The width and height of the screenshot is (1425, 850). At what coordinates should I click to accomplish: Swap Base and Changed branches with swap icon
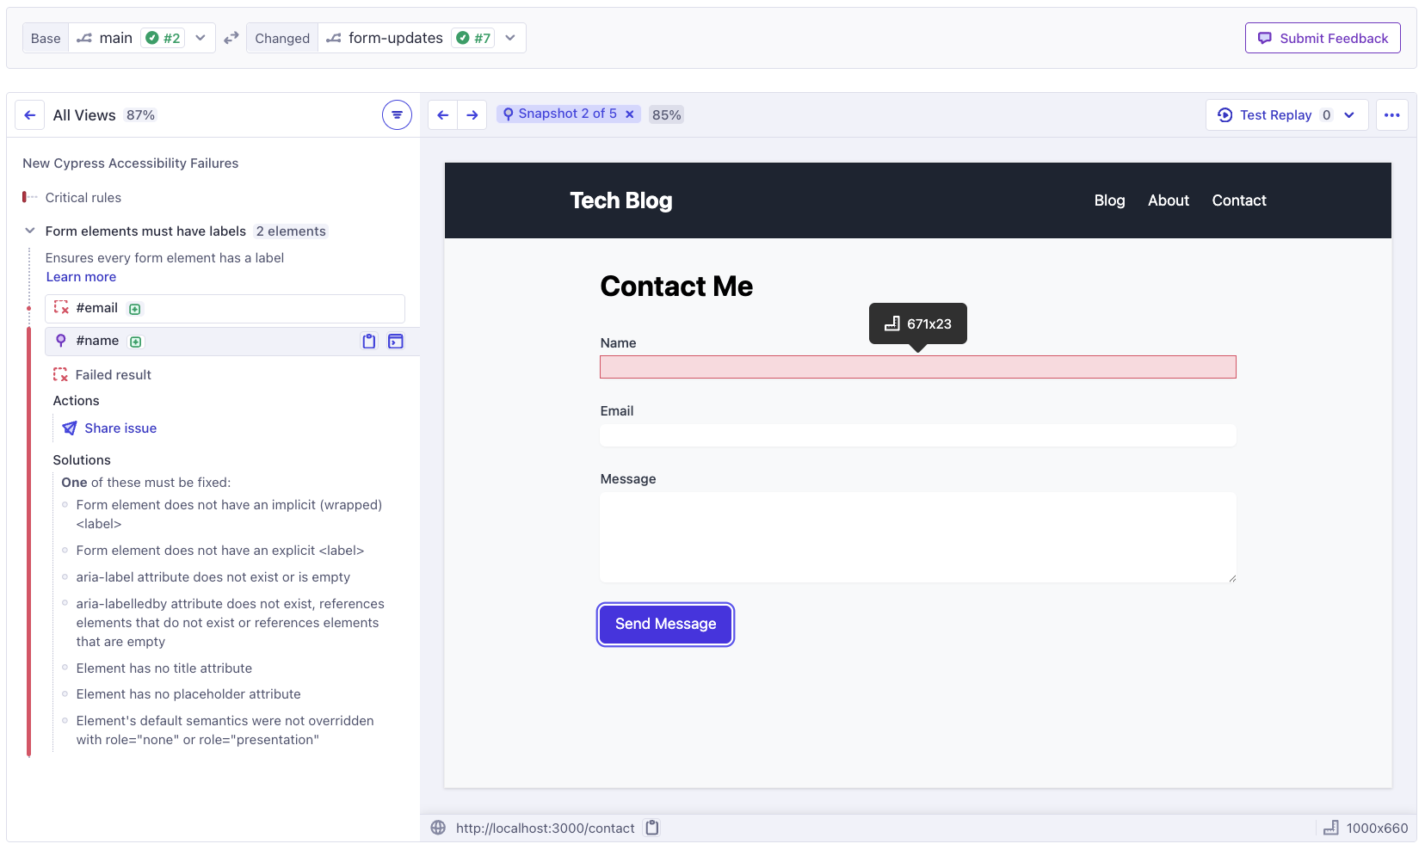pyautogui.click(x=230, y=38)
